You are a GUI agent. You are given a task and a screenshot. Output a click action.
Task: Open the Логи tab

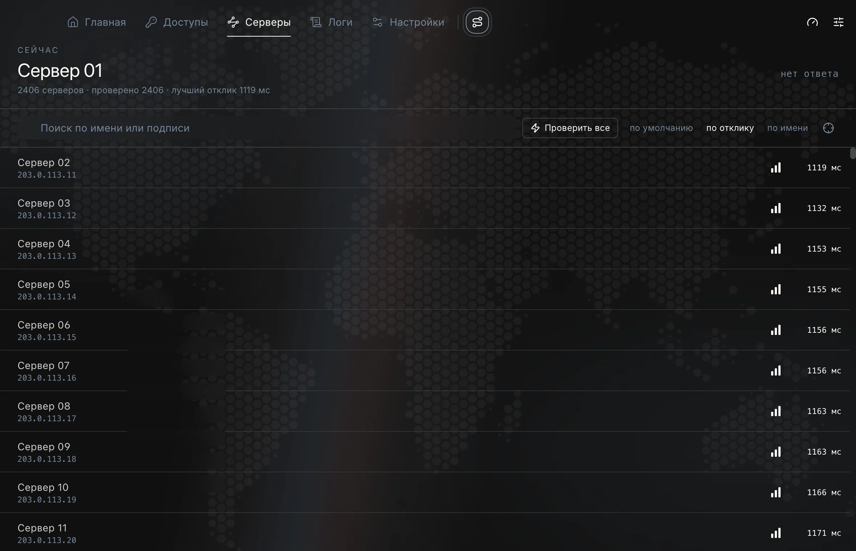tap(331, 22)
